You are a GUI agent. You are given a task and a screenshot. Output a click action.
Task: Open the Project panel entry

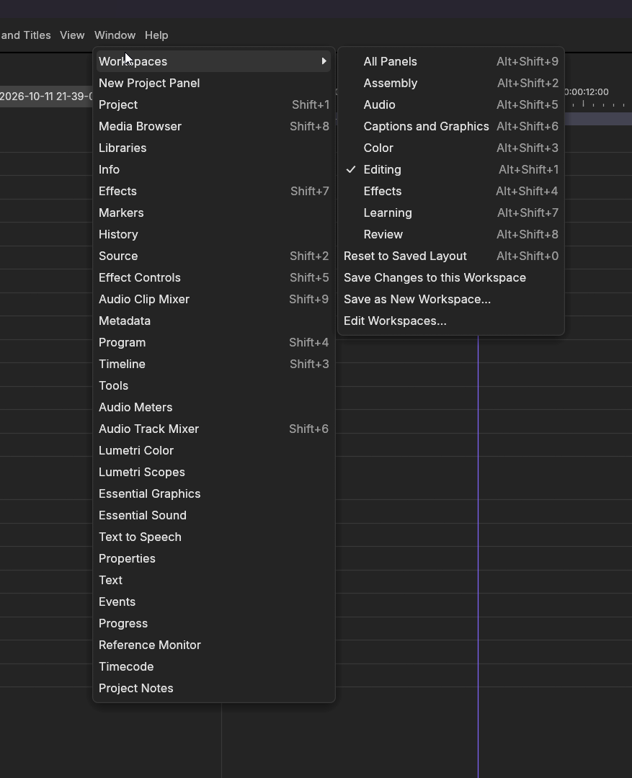click(x=213, y=104)
